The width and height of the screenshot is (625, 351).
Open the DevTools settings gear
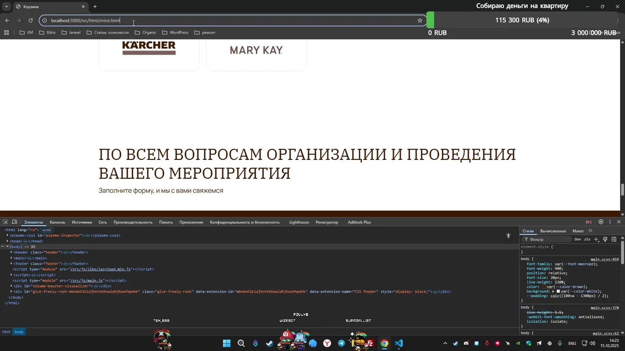[x=601, y=222]
